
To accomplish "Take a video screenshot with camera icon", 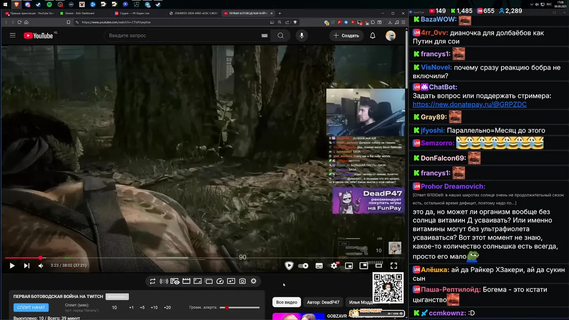I will click(242, 281).
